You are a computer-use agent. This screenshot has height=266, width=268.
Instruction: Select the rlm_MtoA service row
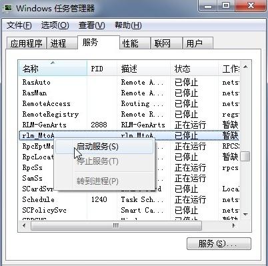click(129, 135)
